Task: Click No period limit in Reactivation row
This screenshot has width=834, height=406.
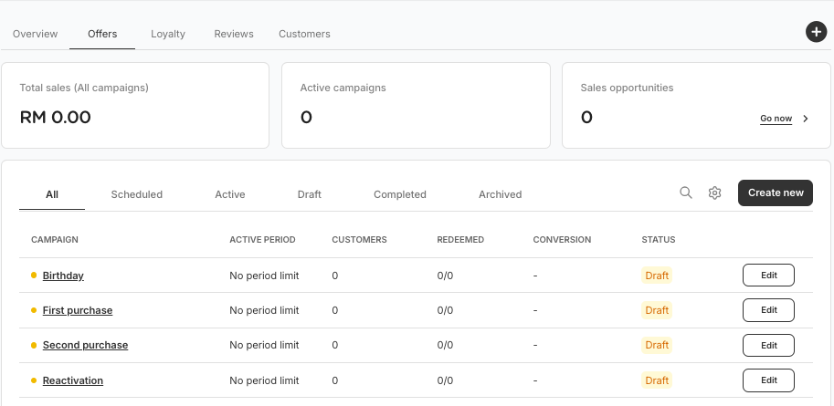Action: click(264, 380)
